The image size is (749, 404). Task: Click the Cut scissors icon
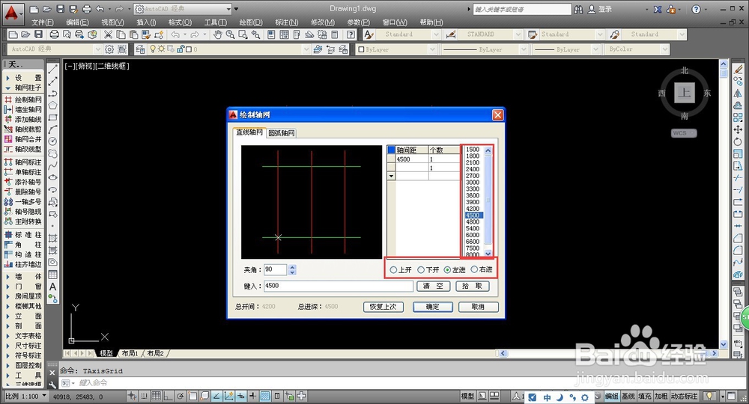[x=109, y=34]
